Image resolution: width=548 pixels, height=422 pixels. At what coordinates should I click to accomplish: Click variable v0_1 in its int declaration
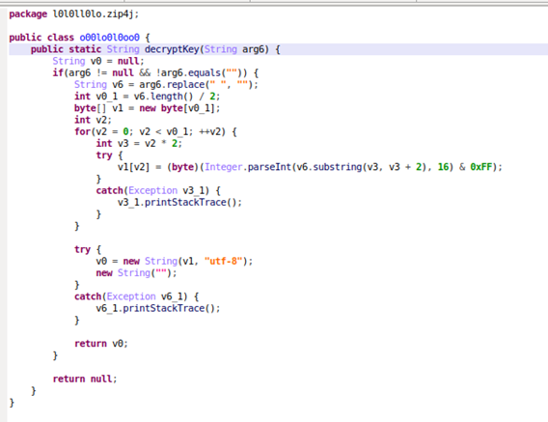(x=106, y=97)
